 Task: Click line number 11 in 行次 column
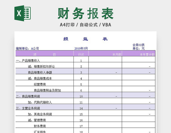click(81, 102)
